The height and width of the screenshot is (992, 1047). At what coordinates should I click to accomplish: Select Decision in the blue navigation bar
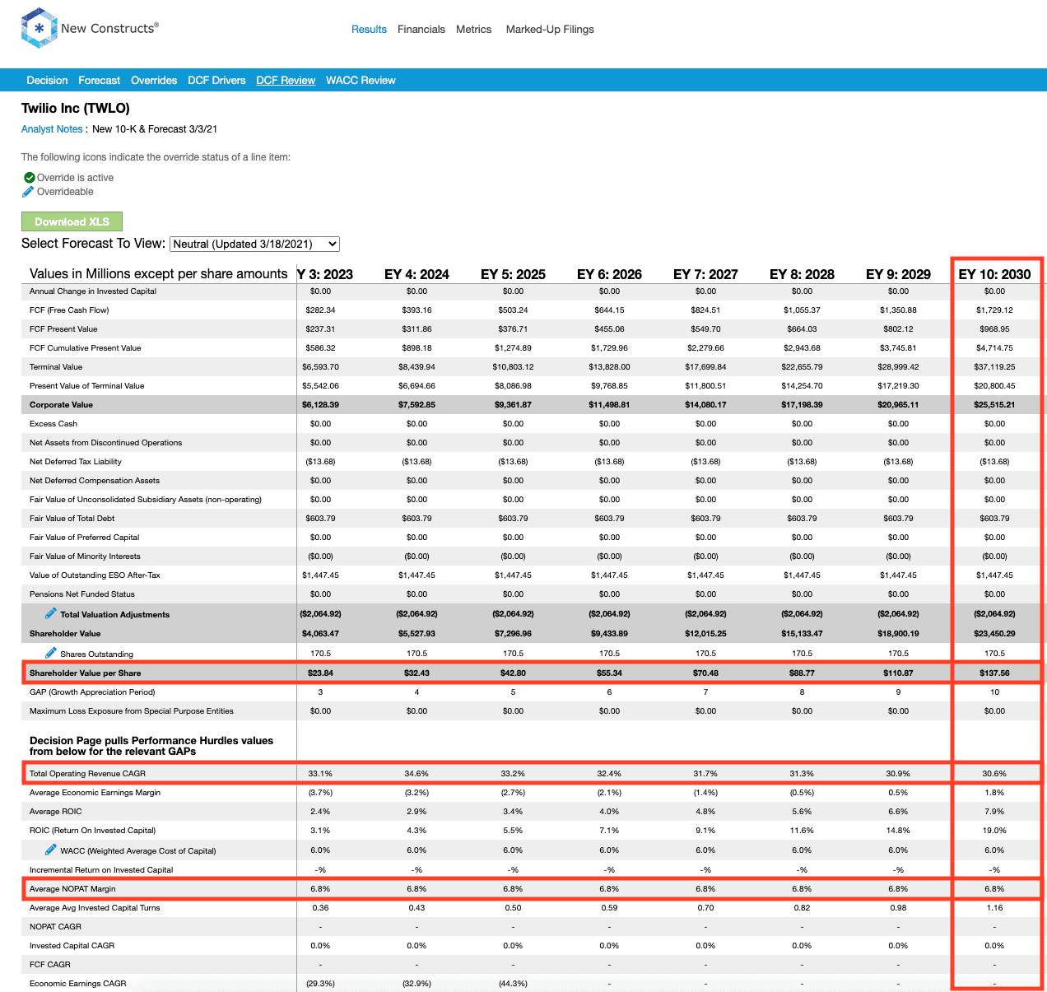[x=47, y=81]
